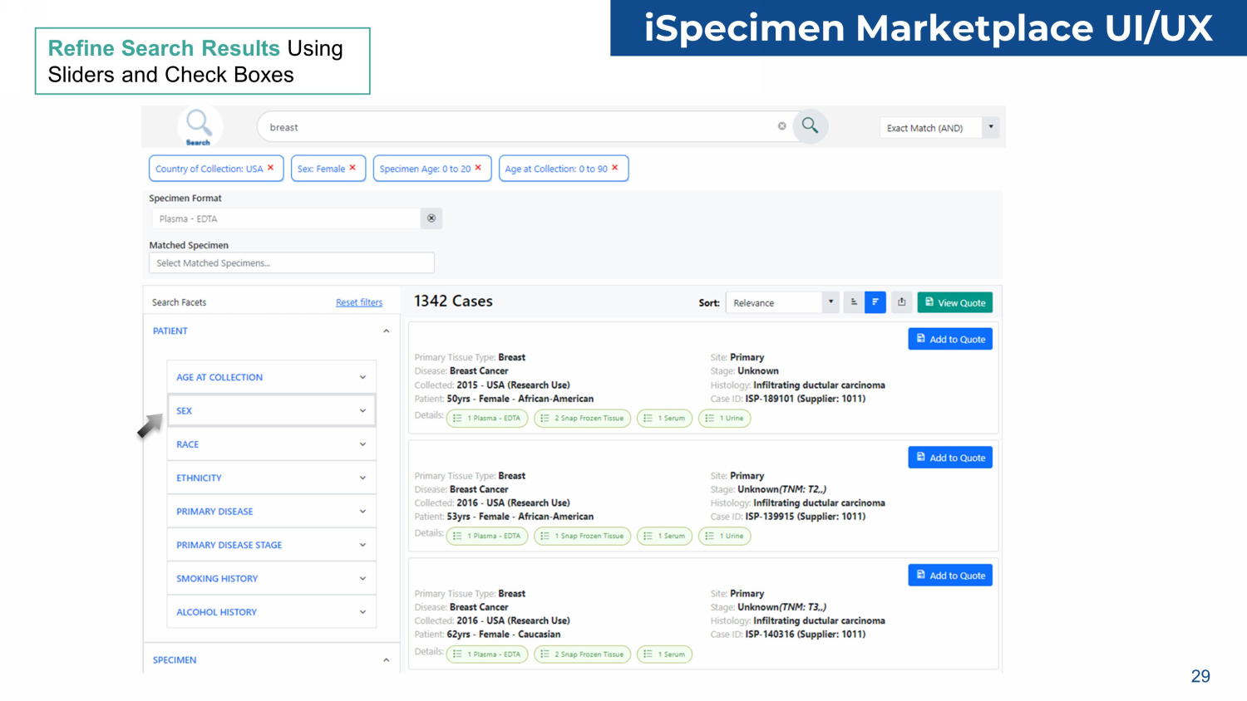Remove the Specimen Age filter chip
Image resolution: width=1247 pixels, height=701 pixels.
click(478, 168)
